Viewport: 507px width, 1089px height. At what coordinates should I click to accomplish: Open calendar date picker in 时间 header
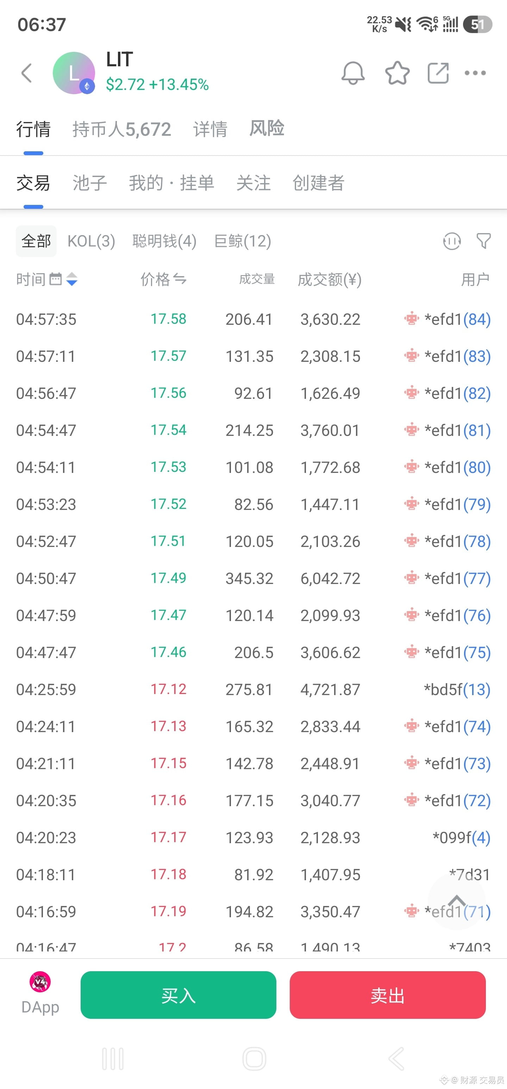pos(55,279)
